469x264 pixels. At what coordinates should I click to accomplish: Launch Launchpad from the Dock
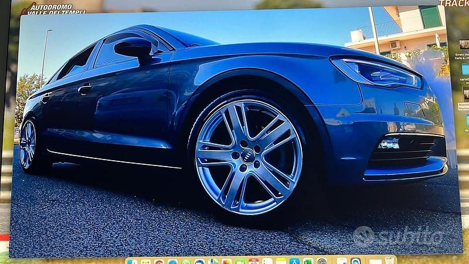click(x=145, y=262)
